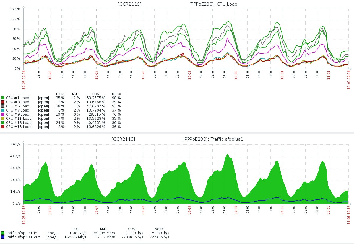Click the Traffic in average '1.91 Gb/s'

point(134,233)
